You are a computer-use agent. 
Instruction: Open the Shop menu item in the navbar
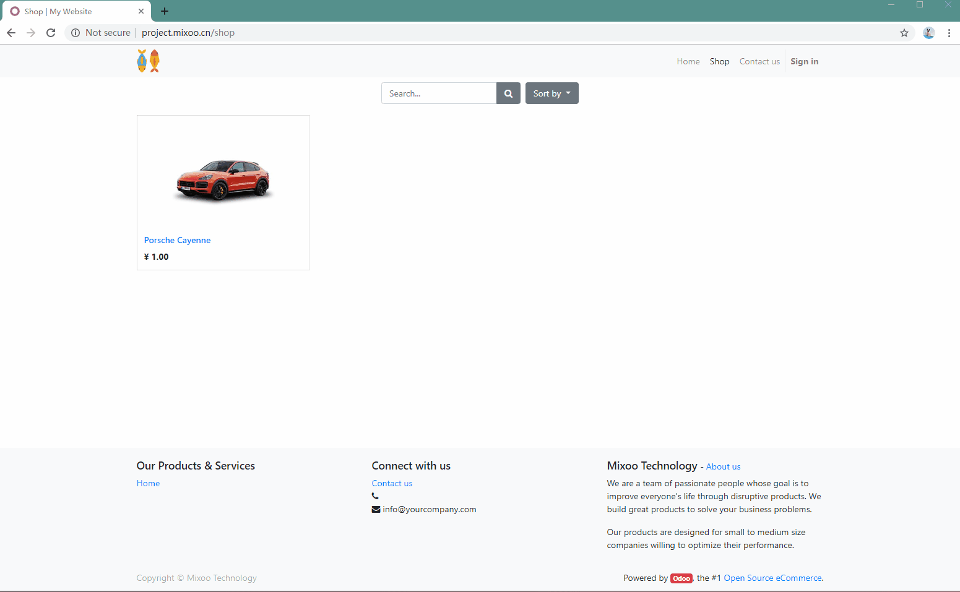tap(719, 61)
